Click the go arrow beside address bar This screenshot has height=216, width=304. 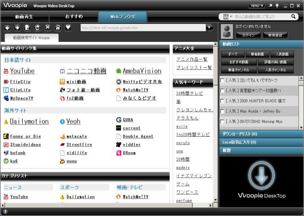209,27
